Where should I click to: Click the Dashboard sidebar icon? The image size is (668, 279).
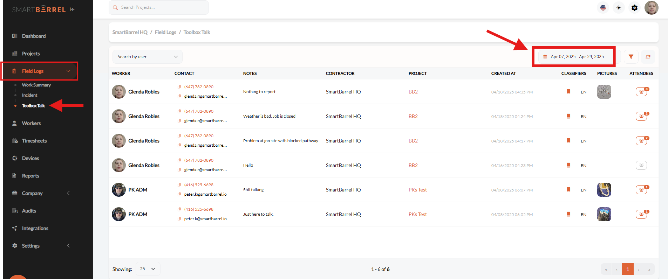coord(15,36)
